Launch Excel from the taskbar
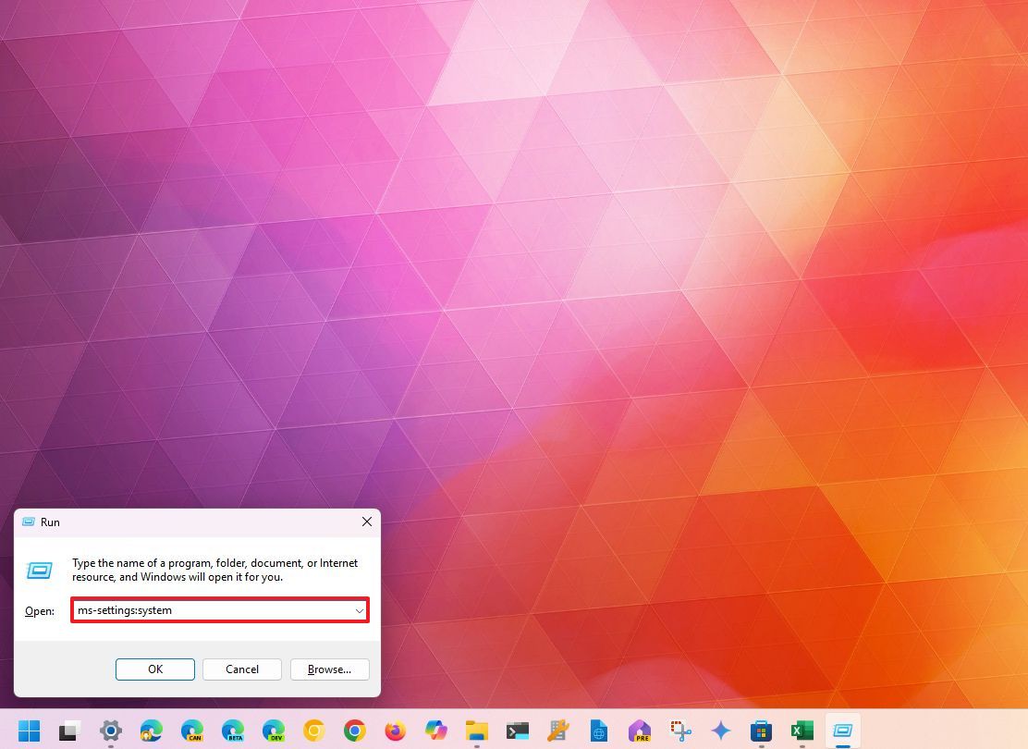 click(x=802, y=731)
